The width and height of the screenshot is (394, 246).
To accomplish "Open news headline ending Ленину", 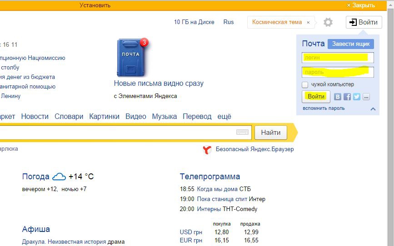I will coord(10,96).
